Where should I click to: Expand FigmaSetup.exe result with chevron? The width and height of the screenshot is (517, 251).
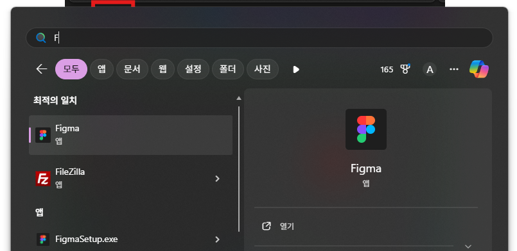tap(217, 239)
